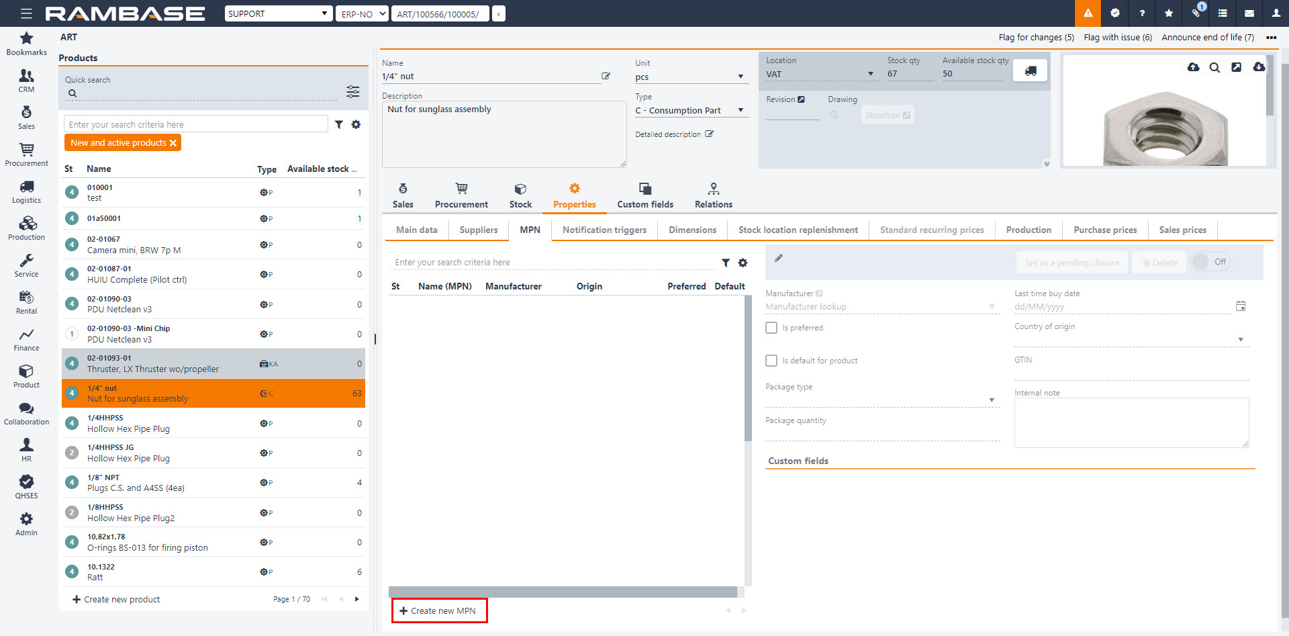The height and width of the screenshot is (636, 1289).
Task: Toggle the Off switch in MPN panel
Action: tap(1210, 262)
